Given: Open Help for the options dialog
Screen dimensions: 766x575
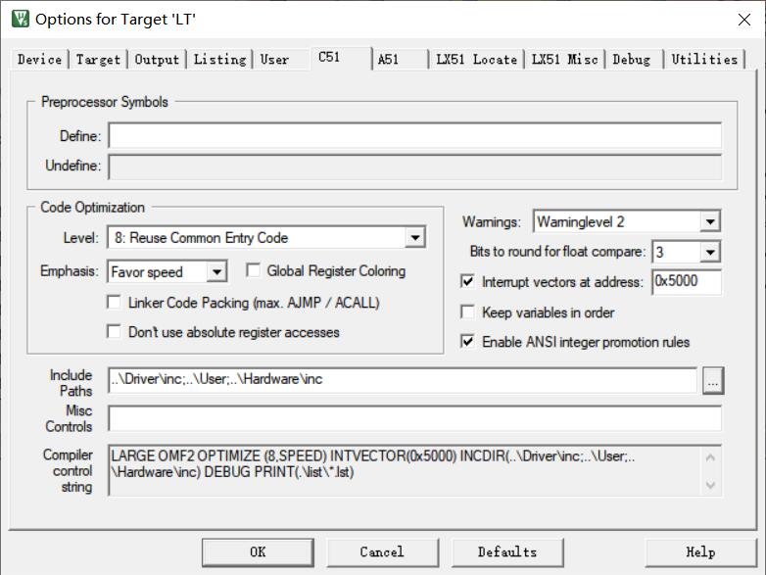Looking at the screenshot, I should 701,552.
